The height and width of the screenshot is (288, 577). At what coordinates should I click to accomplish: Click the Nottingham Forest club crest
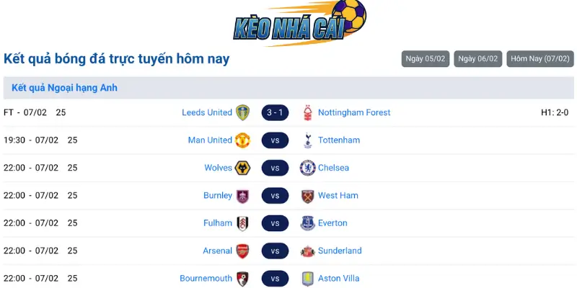click(308, 112)
